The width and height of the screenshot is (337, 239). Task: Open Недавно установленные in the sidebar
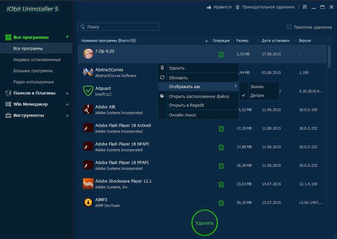tap(37, 60)
